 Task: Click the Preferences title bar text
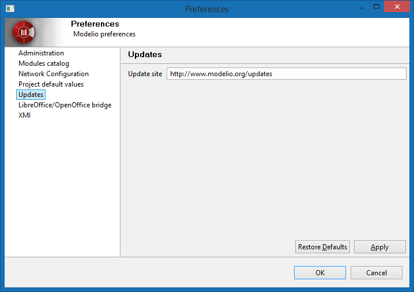(207, 9)
